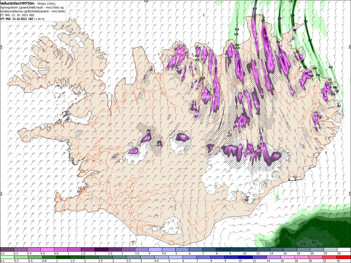Pick the upper snow scale swatch labelled 3.5
Screen dimensions: 351x263
point(141,250)
